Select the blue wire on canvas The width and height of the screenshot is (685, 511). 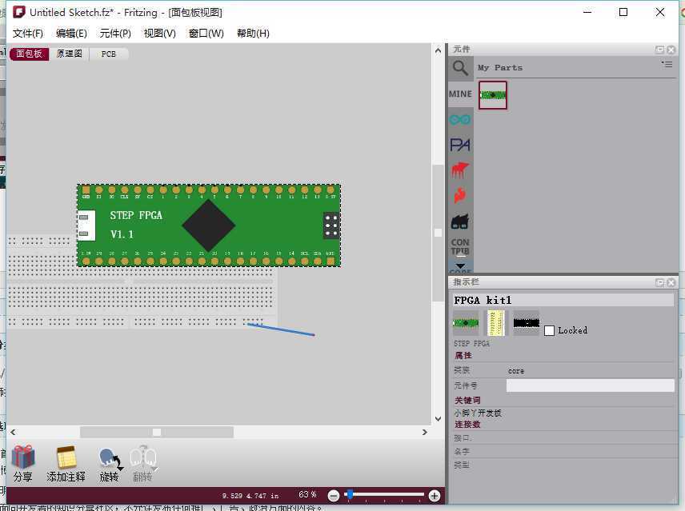pos(282,329)
